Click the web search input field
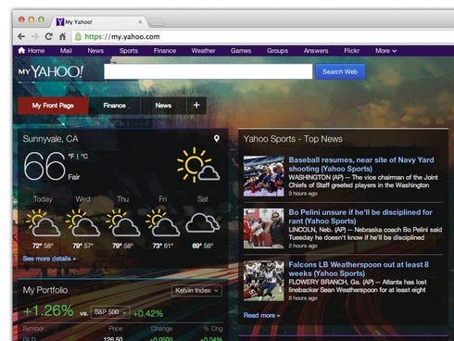This screenshot has height=341, width=454. pyautogui.click(x=208, y=71)
